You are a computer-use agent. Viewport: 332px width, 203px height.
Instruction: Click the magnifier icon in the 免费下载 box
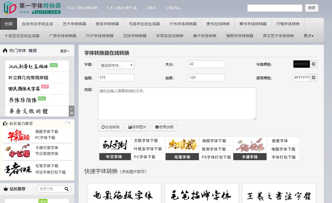coord(67,189)
